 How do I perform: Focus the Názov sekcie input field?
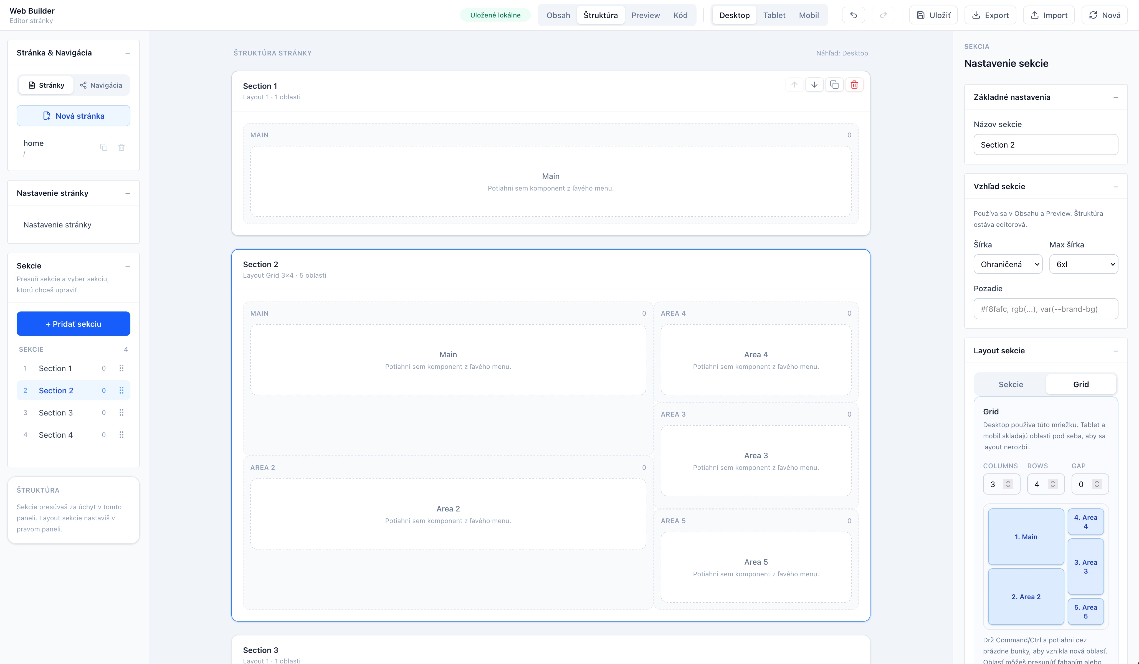click(x=1046, y=145)
